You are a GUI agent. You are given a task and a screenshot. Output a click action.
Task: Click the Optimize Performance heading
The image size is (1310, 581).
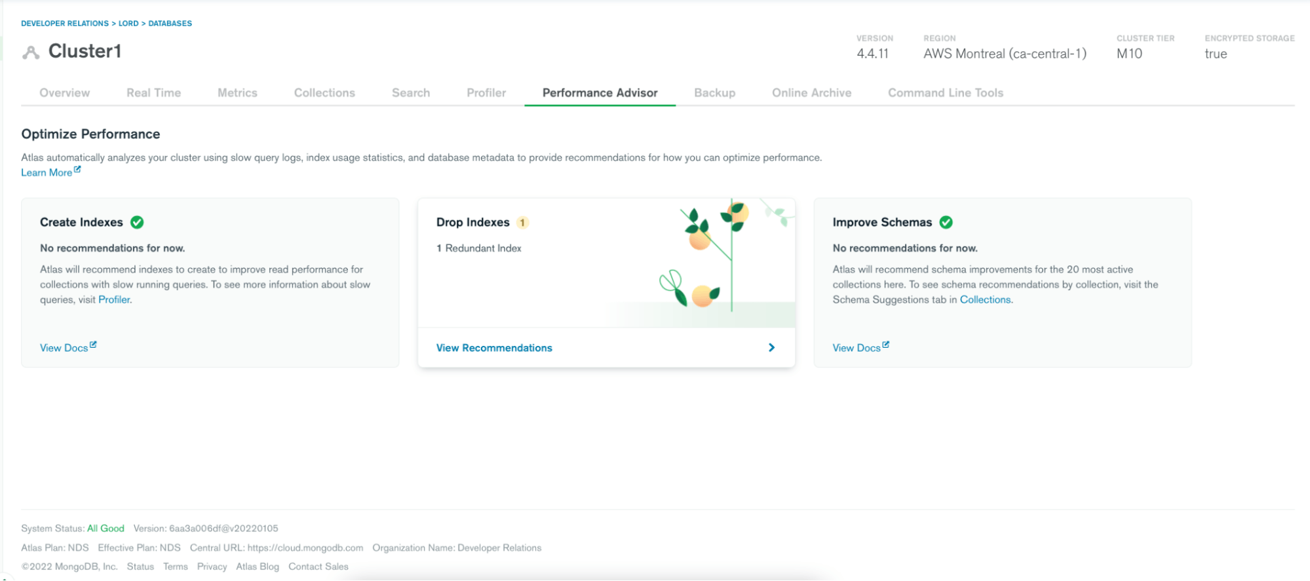click(90, 134)
